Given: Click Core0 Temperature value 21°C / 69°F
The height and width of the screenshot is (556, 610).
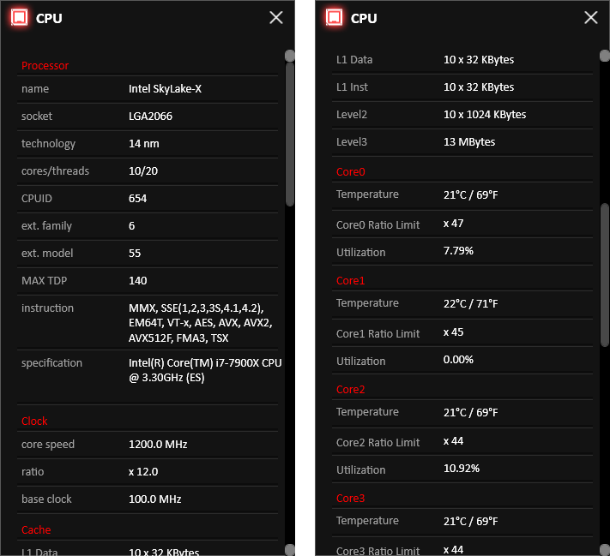Looking at the screenshot, I should click(x=471, y=194).
